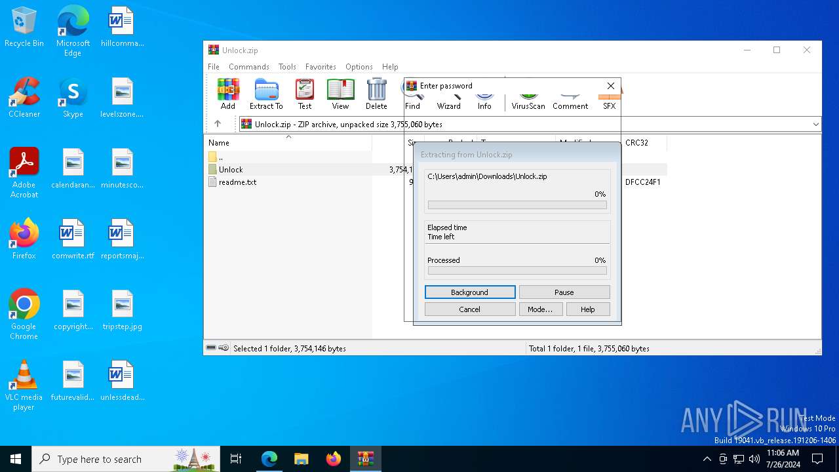Click the drive icon in WinRAR status bar

tap(211, 348)
